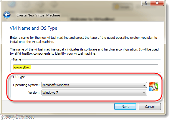Open the Operating System combo box

click(94, 85)
